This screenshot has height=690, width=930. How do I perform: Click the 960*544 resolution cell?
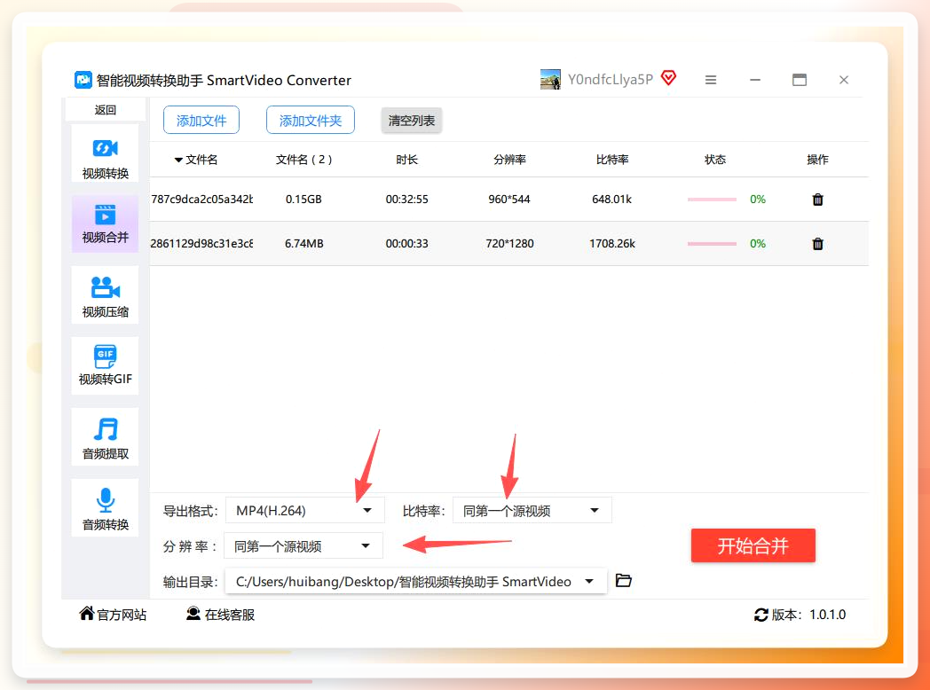click(x=509, y=200)
